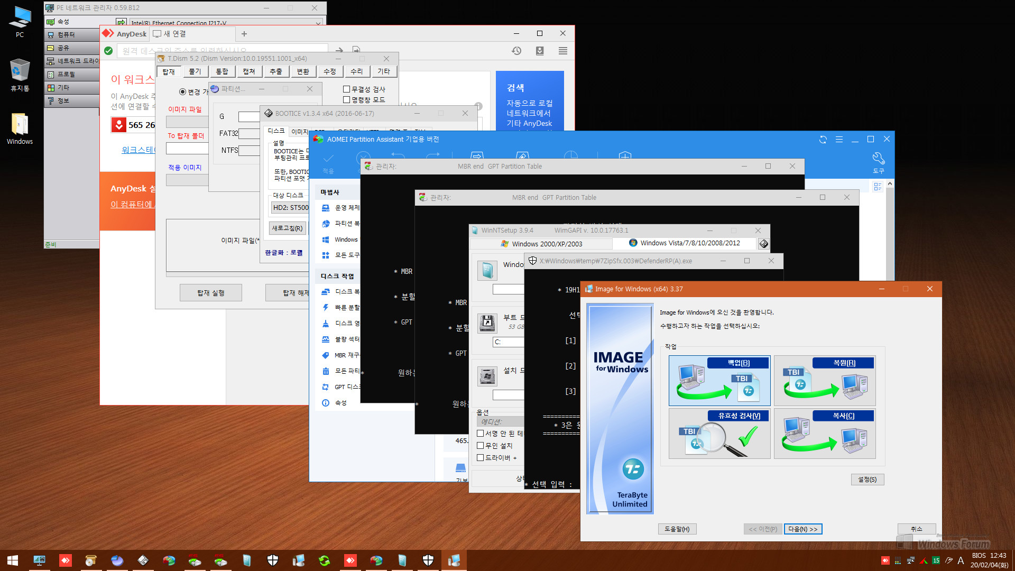Click 다음(N) >> in Image for Windows

(803, 529)
